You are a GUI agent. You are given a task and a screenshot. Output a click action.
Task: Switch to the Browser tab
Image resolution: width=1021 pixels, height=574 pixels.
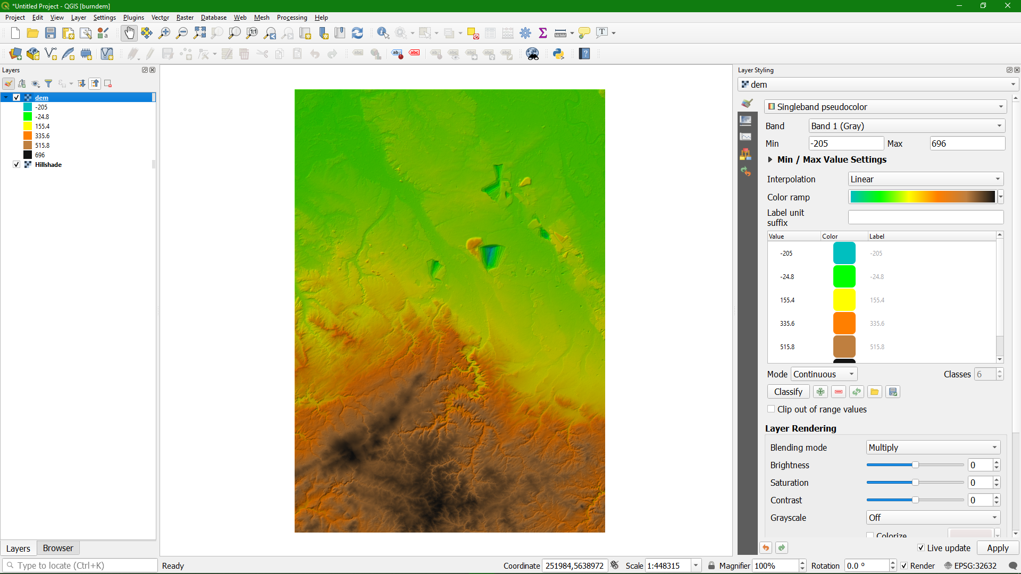point(58,548)
